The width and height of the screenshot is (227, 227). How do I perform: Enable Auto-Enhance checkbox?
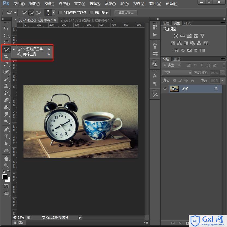tap(91, 13)
